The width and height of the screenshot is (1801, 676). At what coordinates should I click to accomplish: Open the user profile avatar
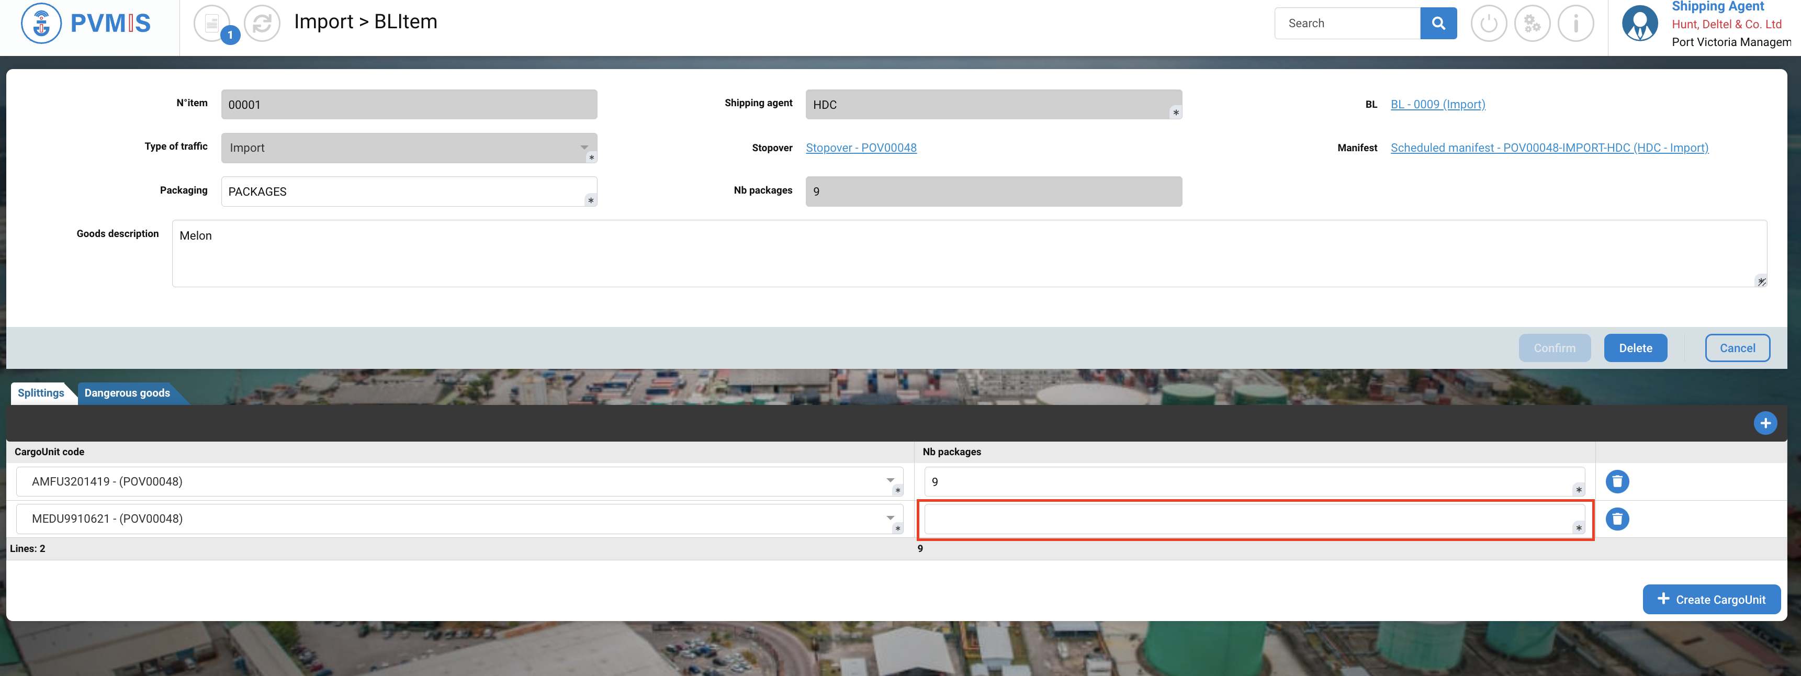coord(1639,24)
